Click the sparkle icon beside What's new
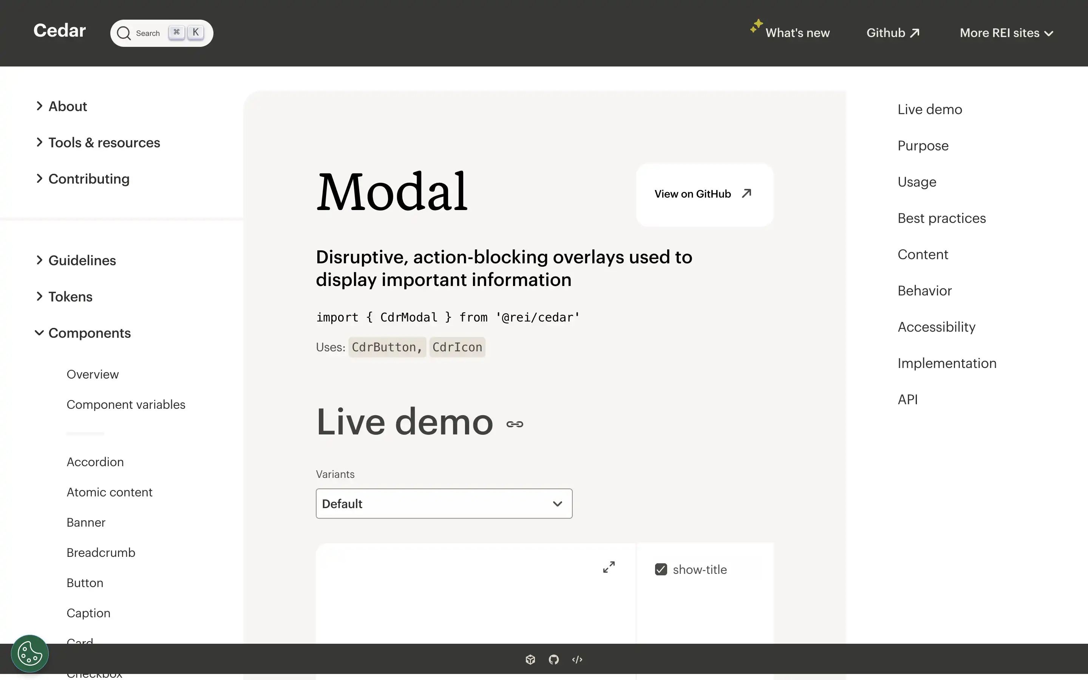The height and width of the screenshot is (680, 1088). [x=756, y=26]
